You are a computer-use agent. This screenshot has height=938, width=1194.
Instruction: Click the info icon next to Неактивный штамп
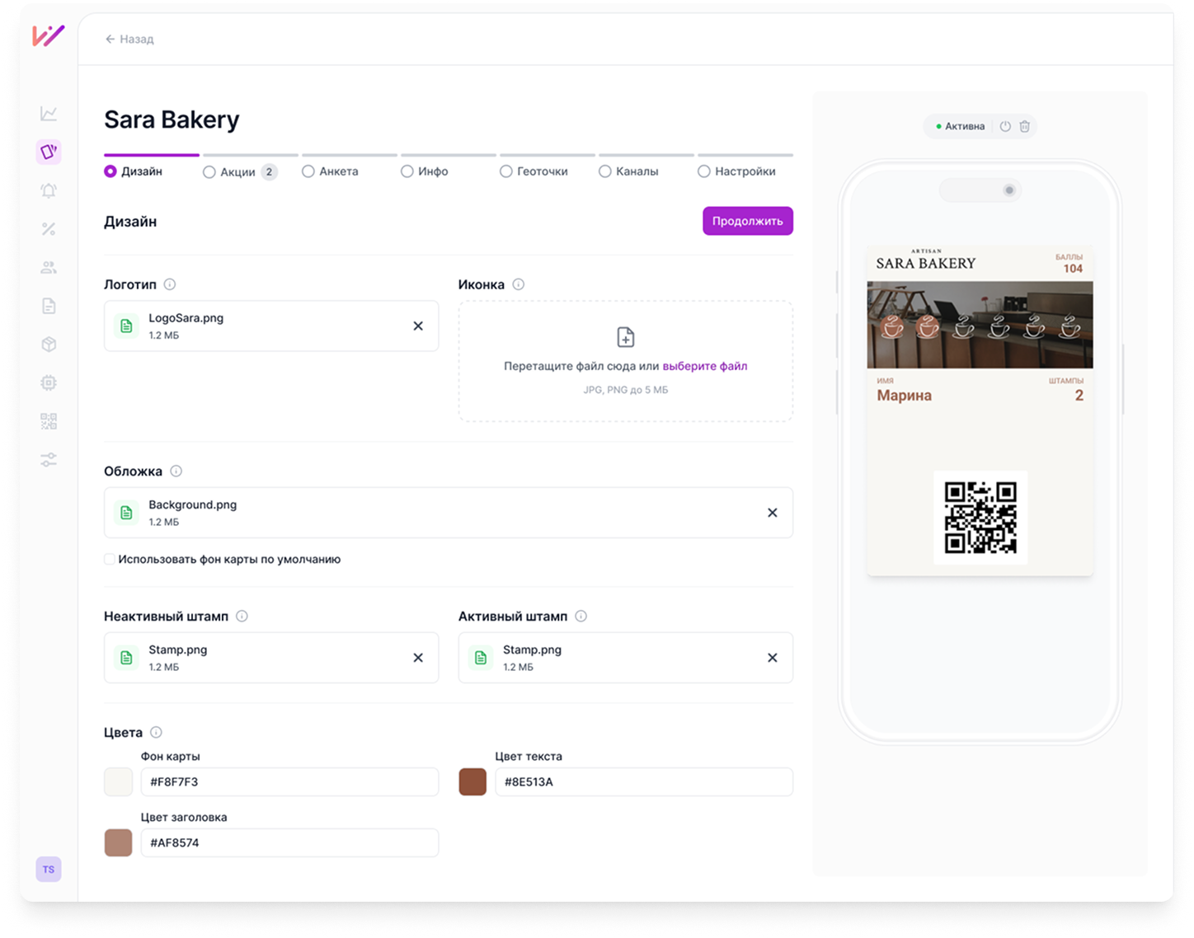pos(242,617)
